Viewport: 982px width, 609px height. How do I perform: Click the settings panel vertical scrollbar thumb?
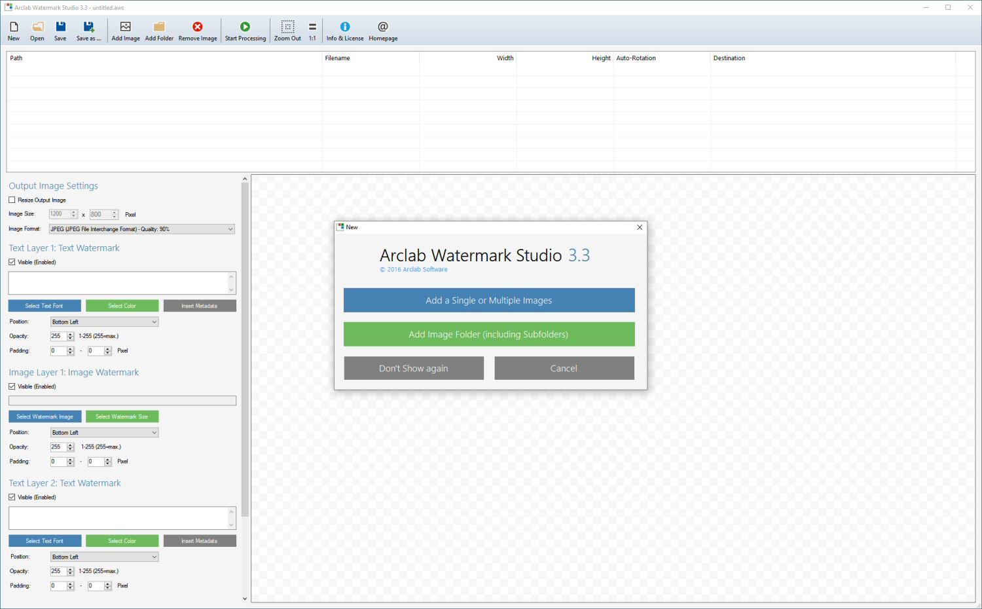(245, 350)
